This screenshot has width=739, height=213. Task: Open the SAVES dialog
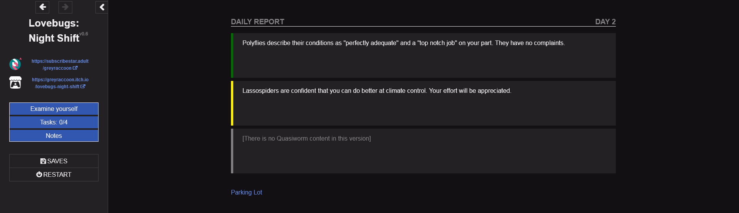(x=54, y=161)
